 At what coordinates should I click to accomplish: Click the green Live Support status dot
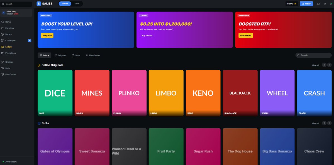(3, 162)
